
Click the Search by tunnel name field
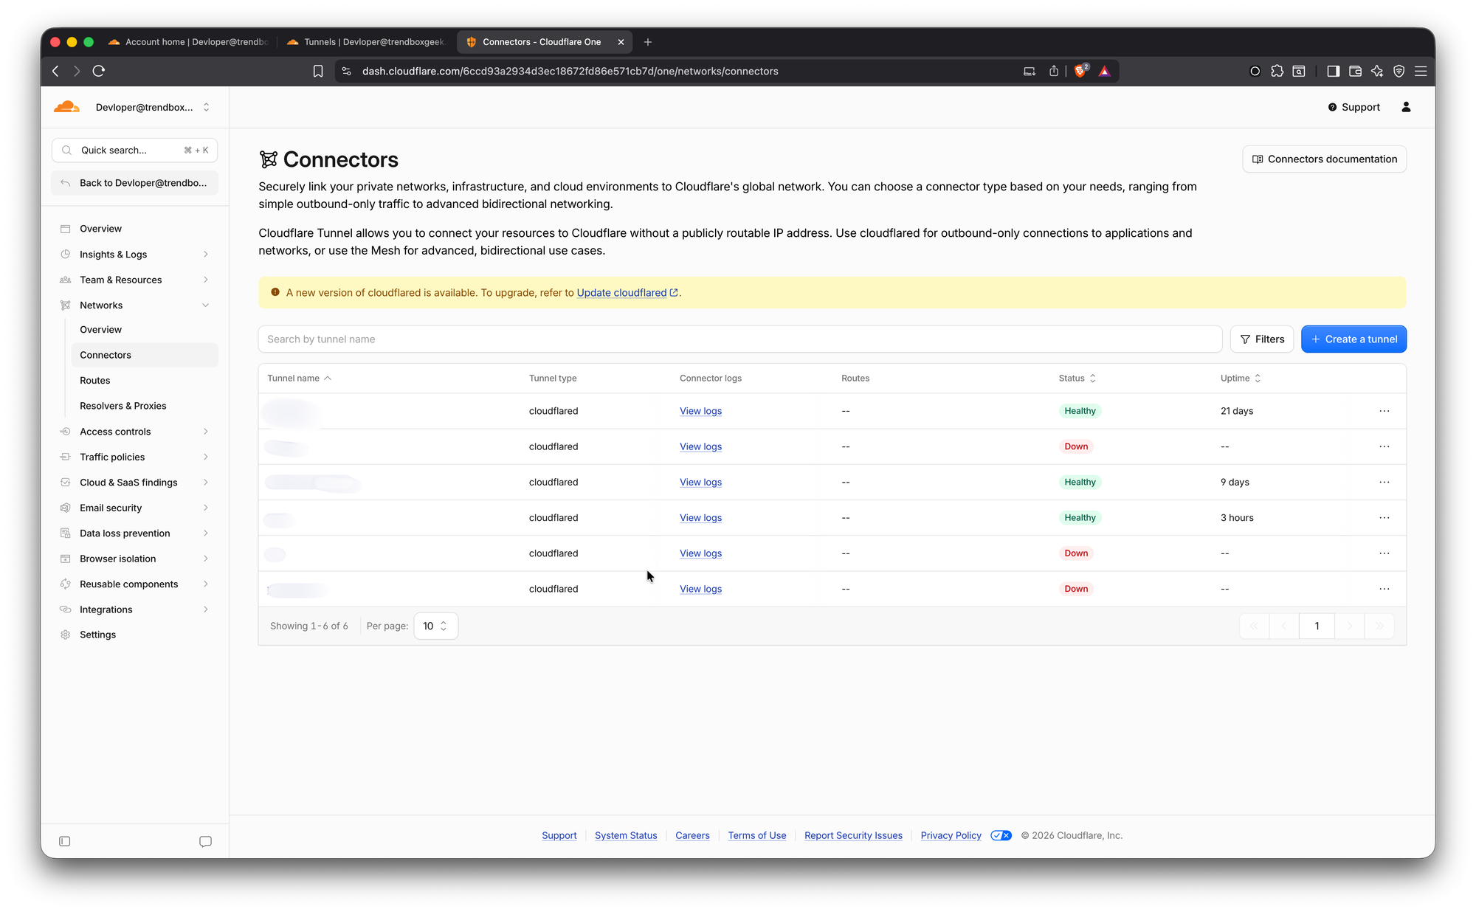click(x=740, y=339)
